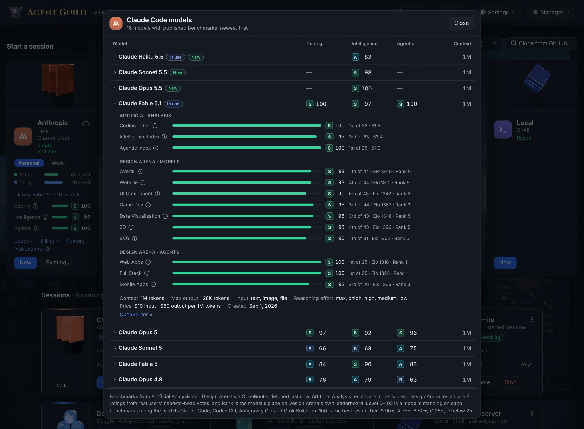This screenshot has height=429, width=584.
Task: Open the OpenRouter link
Action: tap(136, 315)
